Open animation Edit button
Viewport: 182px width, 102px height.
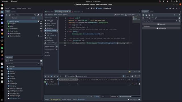pos(128,76)
